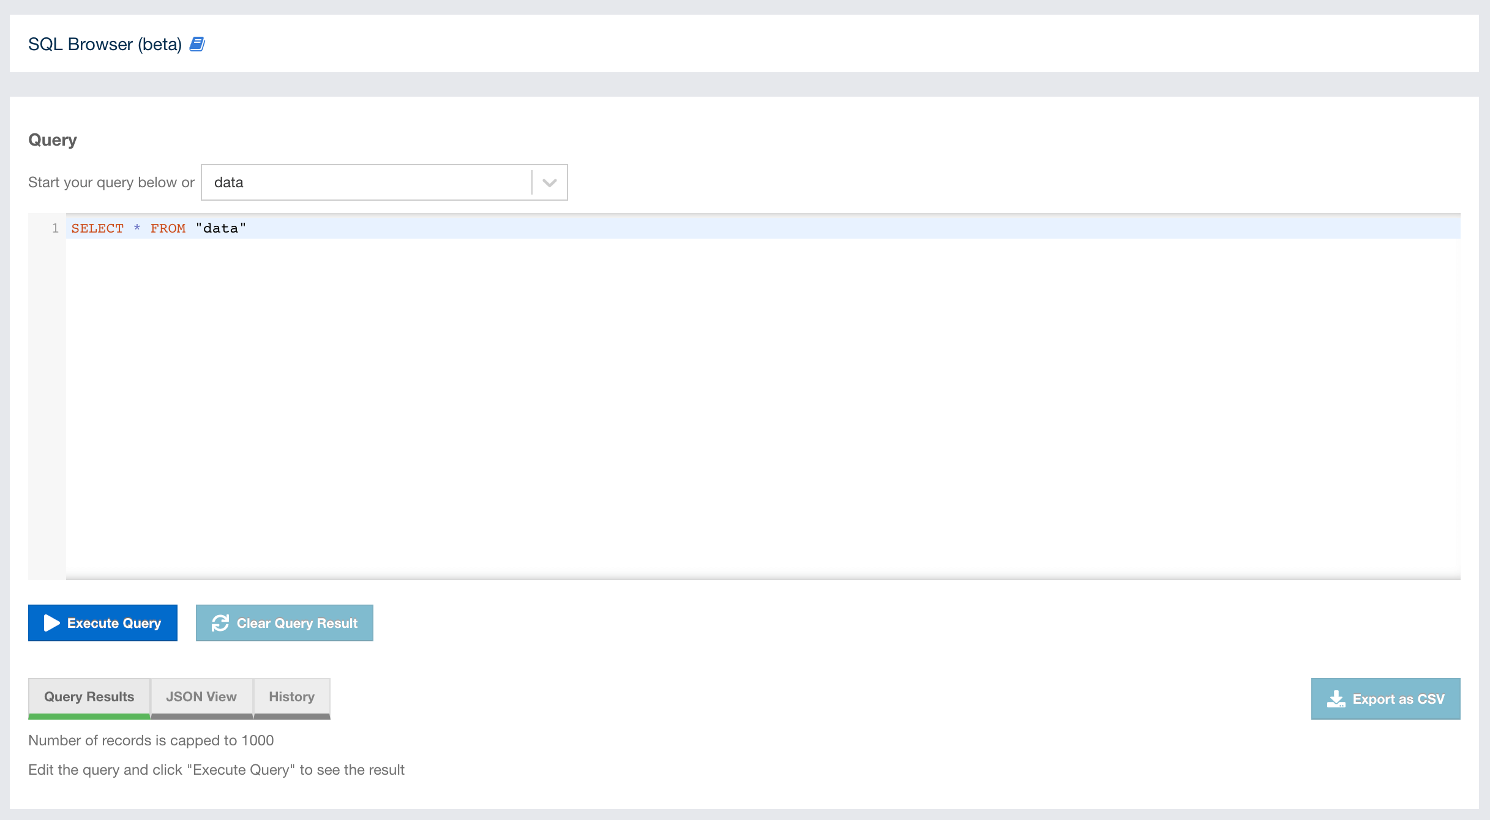Click the records capped to 1000 note
1490x820 pixels.
tap(151, 740)
